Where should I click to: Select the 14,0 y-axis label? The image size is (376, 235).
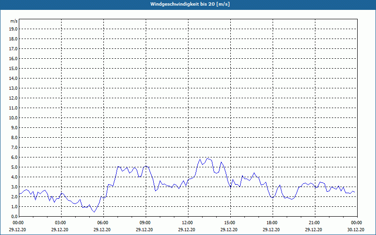click(x=13, y=78)
